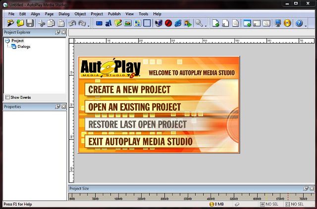The image size is (317, 209).
Task: Open the Object menu
Action: 80,14
